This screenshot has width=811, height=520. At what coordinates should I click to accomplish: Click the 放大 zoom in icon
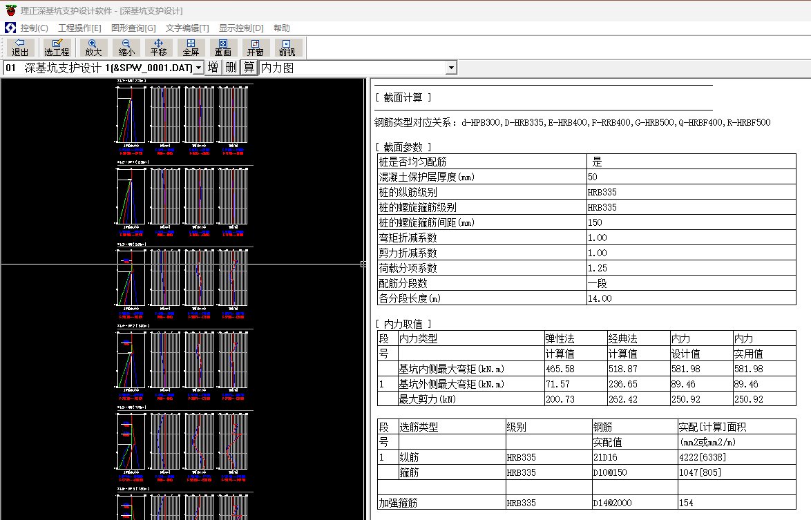point(93,48)
